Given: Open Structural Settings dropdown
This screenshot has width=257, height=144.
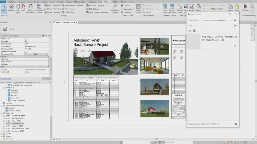Looking at the screenshot, I should pos(95,5).
